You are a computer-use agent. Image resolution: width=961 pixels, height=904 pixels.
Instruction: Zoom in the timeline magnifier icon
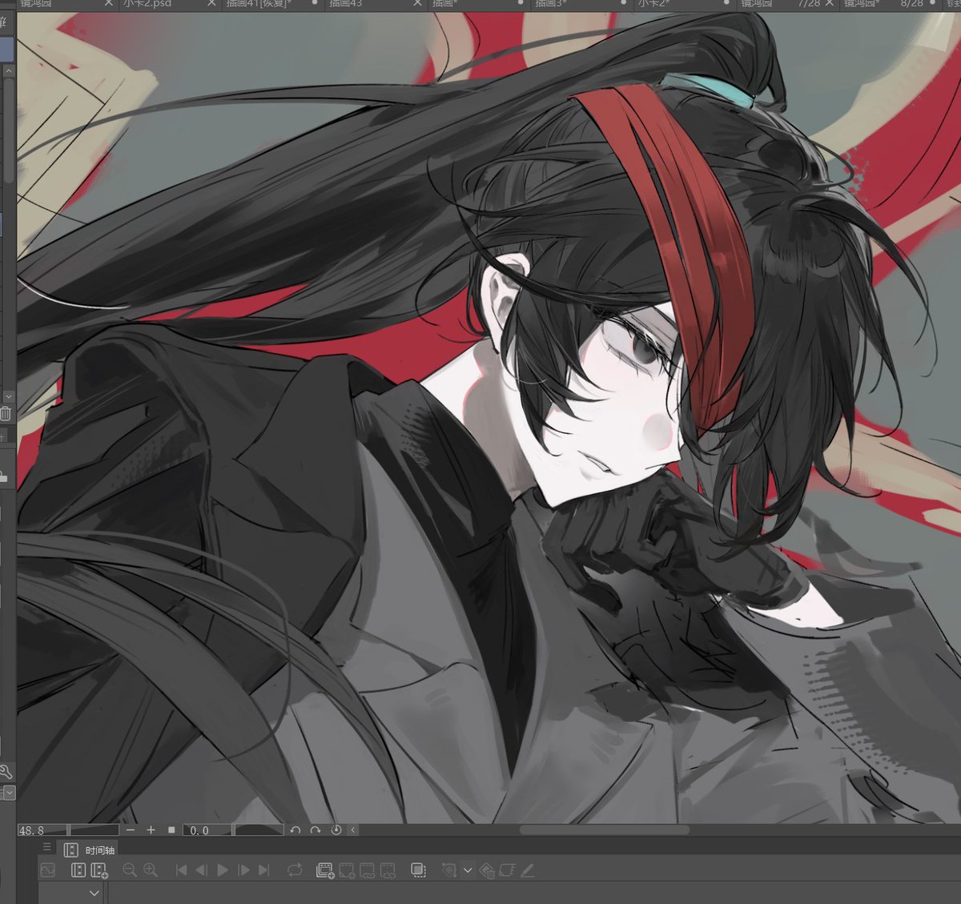click(x=150, y=870)
